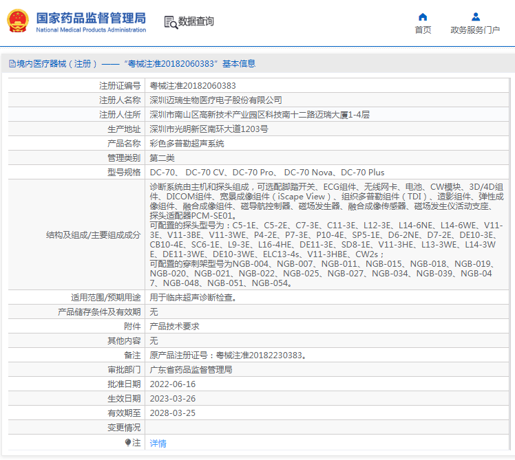The image size is (515, 460).
Task: Select registration number 粤械注准20182060383 value
Action: [x=193, y=86]
